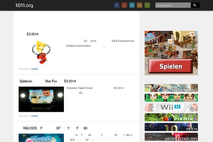Open Giant Killing Archives banner

pos(171,88)
